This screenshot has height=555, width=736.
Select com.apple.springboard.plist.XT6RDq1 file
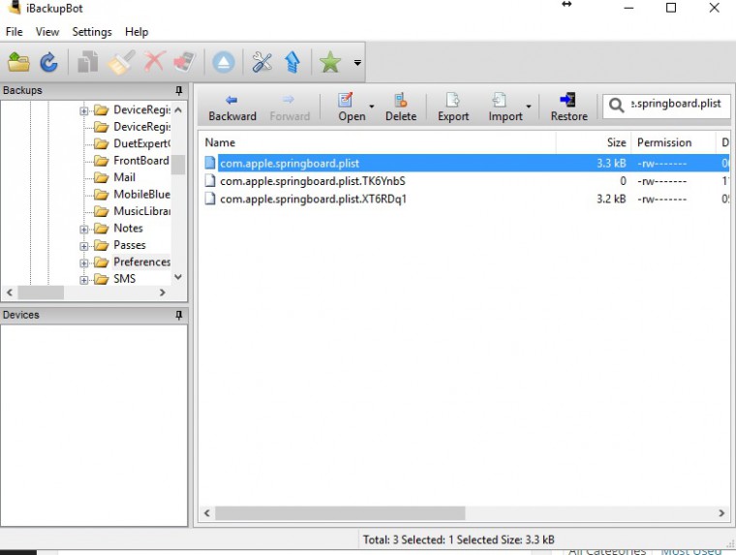[x=313, y=199]
